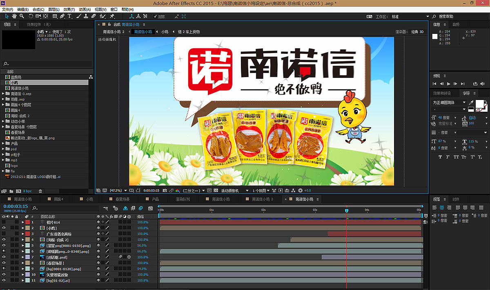The height and width of the screenshot is (290, 490).
Task: Expand layer 1 样片814 properties
Action: click(x=23, y=222)
